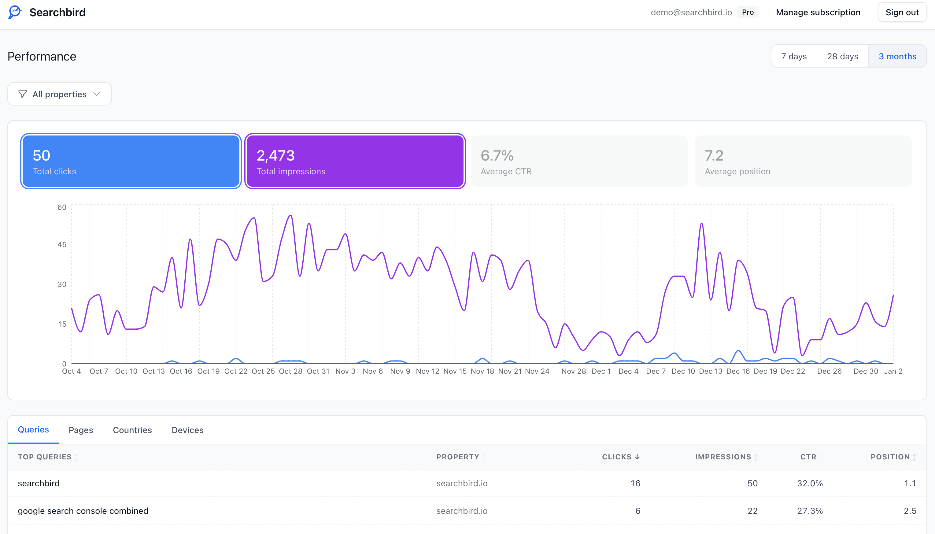Click the chevron on the properties filter
935x534 pixels.
(x=96, y=94)
